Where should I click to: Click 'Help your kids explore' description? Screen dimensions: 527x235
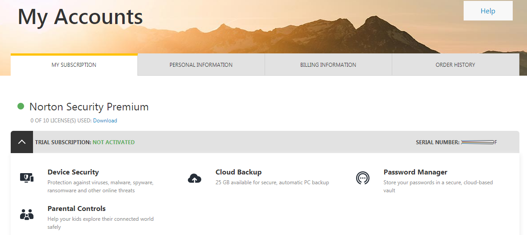[x=100, y=223]
